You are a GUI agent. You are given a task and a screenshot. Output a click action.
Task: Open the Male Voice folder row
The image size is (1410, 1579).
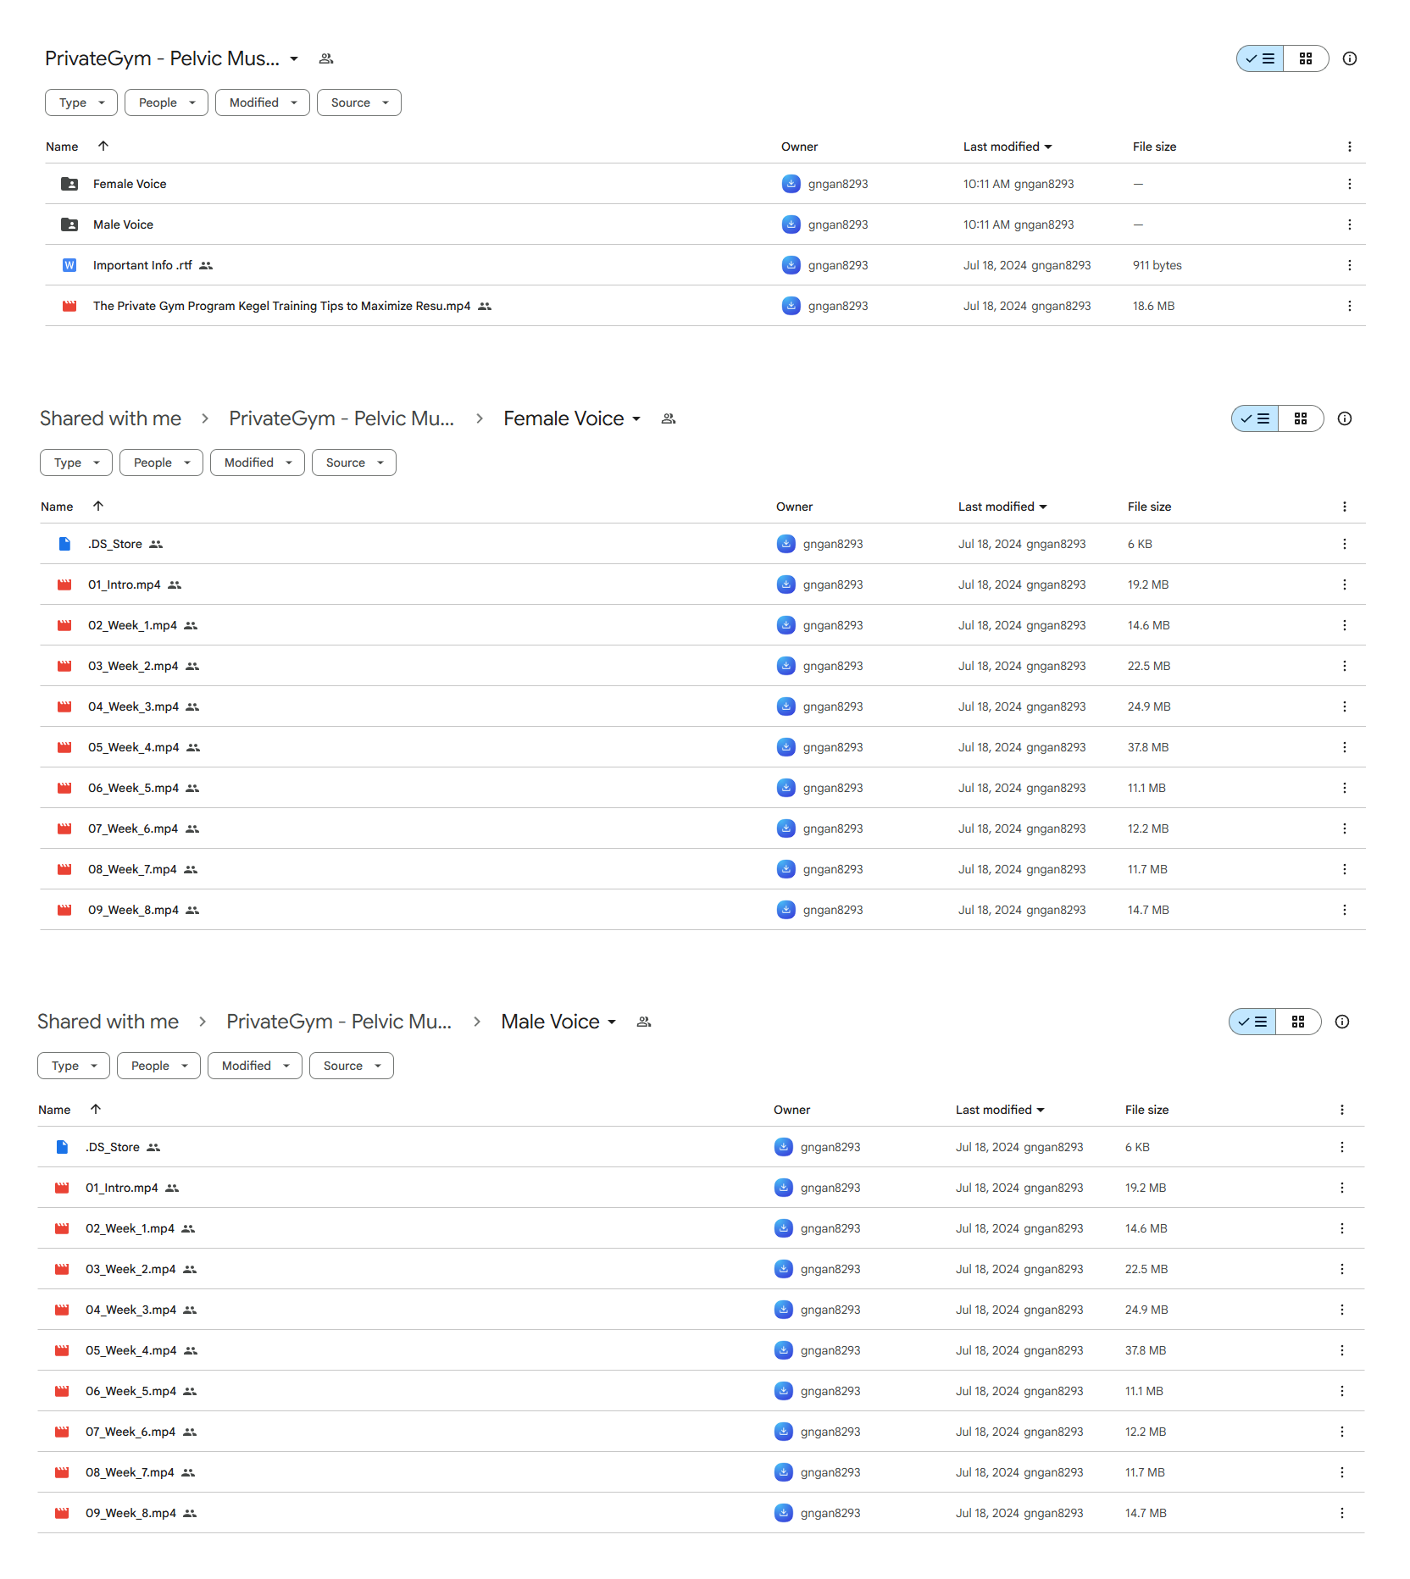[705, 224]
